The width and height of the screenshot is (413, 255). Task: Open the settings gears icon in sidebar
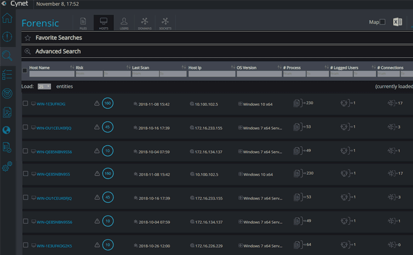7,166
